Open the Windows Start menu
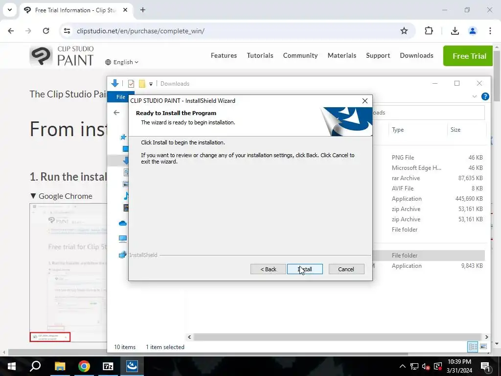The height and width of the screenshot is (376, 501). [12, 366]
